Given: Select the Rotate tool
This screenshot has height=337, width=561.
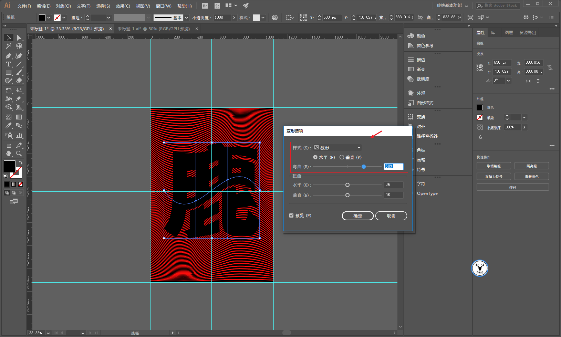Looking at the screenshot, I should tap(9, 91).
